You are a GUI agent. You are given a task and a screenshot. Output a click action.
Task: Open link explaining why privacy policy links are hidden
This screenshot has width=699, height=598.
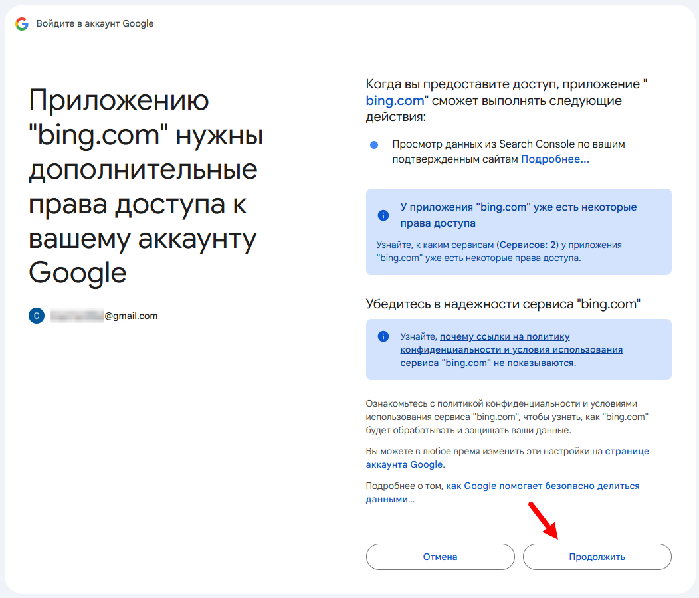pos(510,350)
